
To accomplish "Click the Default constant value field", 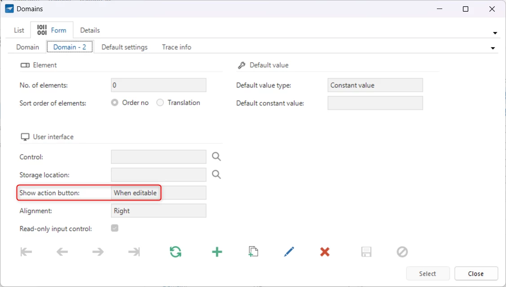I will pyautogui.click(x=375, y=103).
